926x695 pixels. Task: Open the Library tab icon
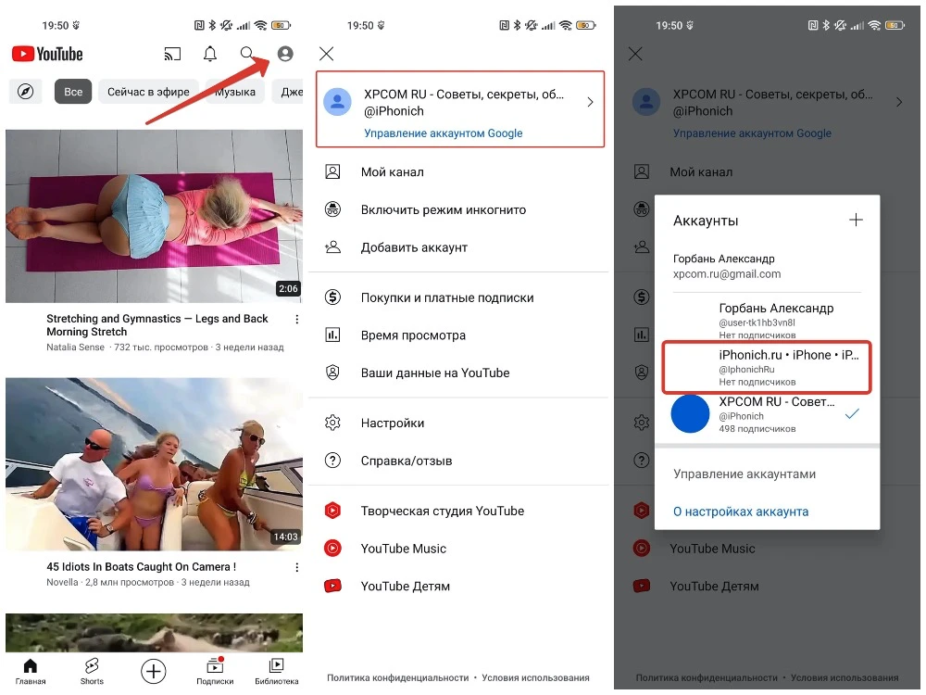276,671
